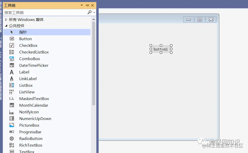Screen dimensions: 248x153
Task: Select the MonthCalendar control icon
Action: coord(12,105)
